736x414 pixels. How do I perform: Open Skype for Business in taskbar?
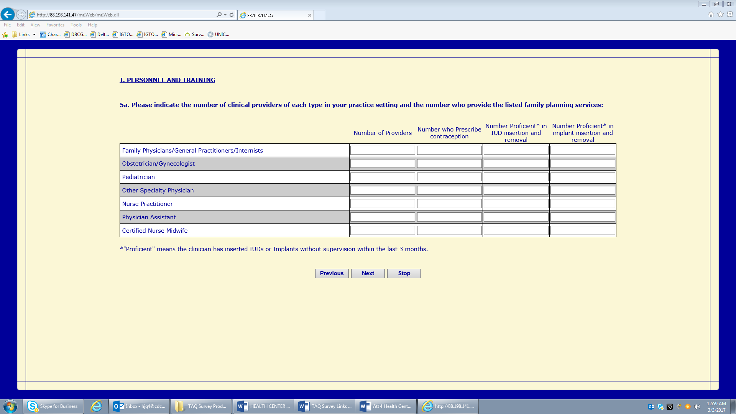[53, 406]
